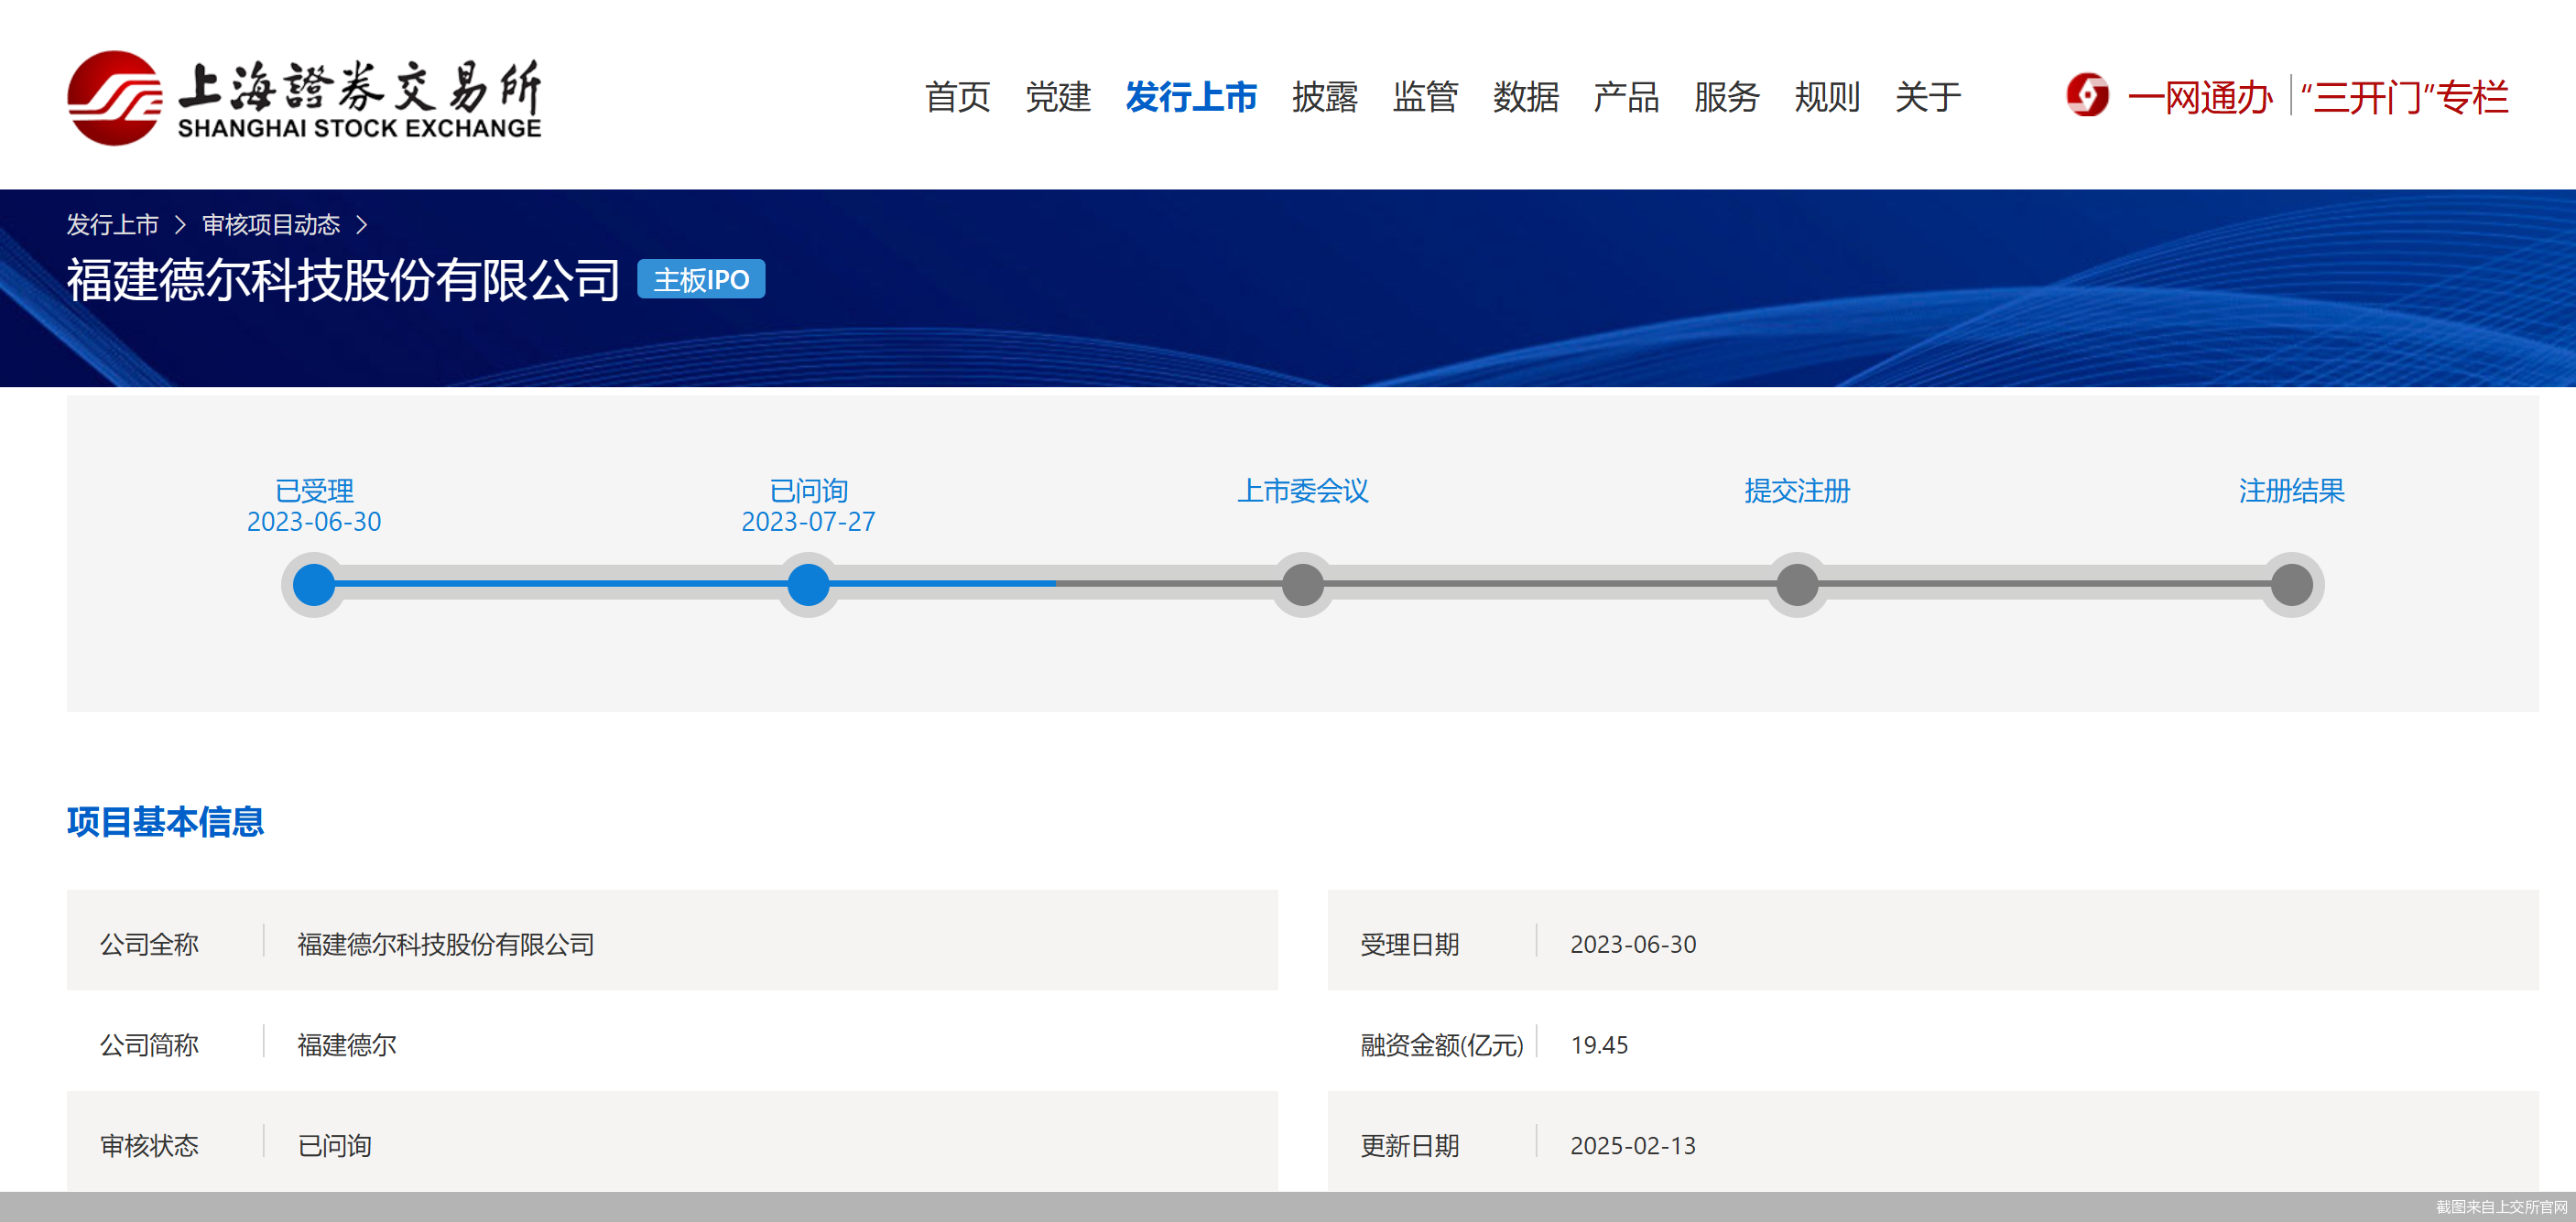Click the date 2023-07-27 under 已问询
The height and width of the screenshot is (1222, 2576).
click(808, 522)
